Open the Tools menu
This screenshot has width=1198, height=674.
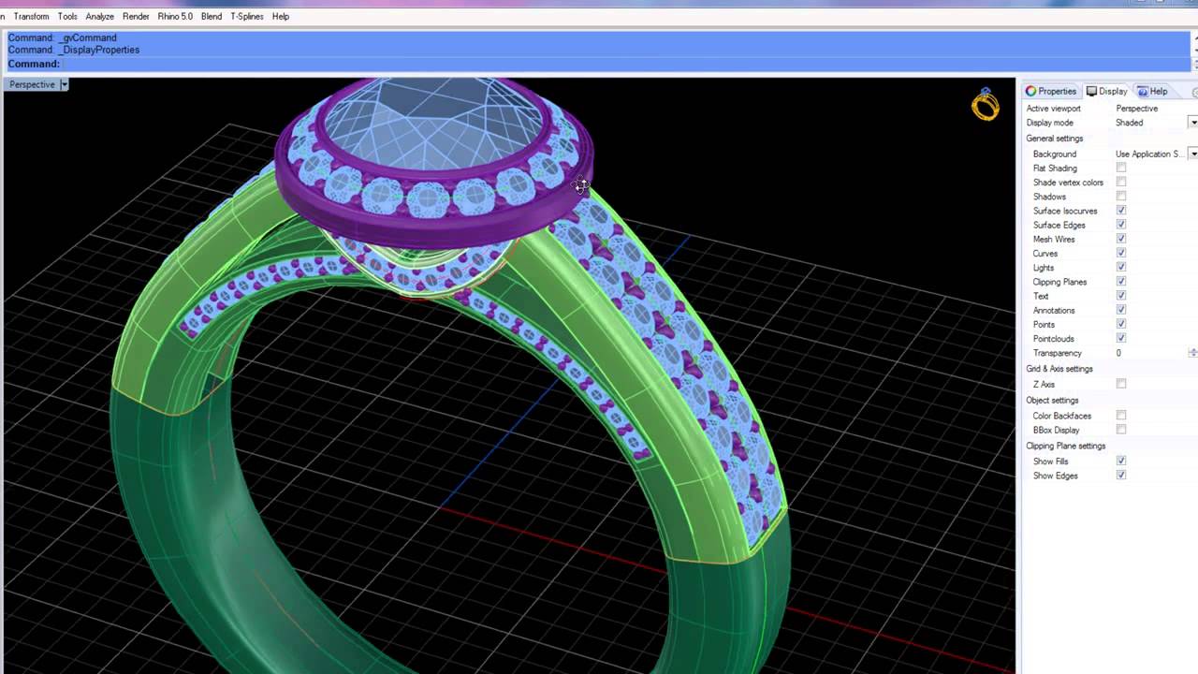coord(67,16)
